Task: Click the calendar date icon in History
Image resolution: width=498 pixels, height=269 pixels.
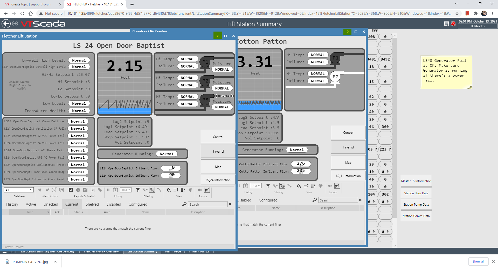Action: pos(115,190)
